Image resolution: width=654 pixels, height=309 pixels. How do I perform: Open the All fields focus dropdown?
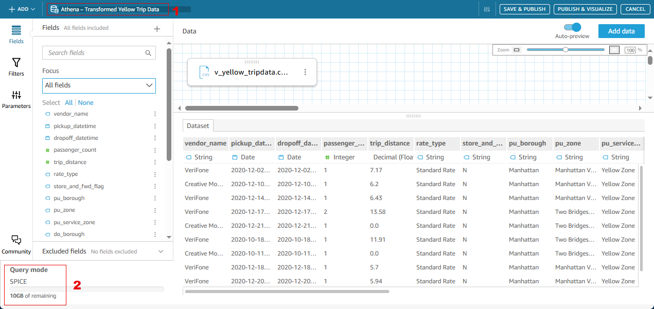pos(99,85)
